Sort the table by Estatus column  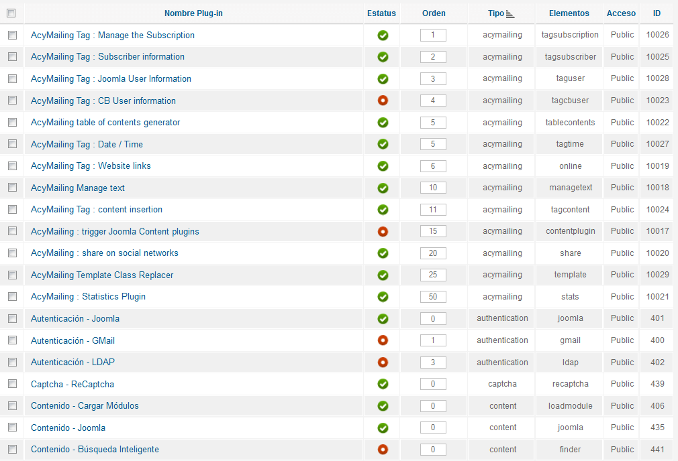coord(381,13)
